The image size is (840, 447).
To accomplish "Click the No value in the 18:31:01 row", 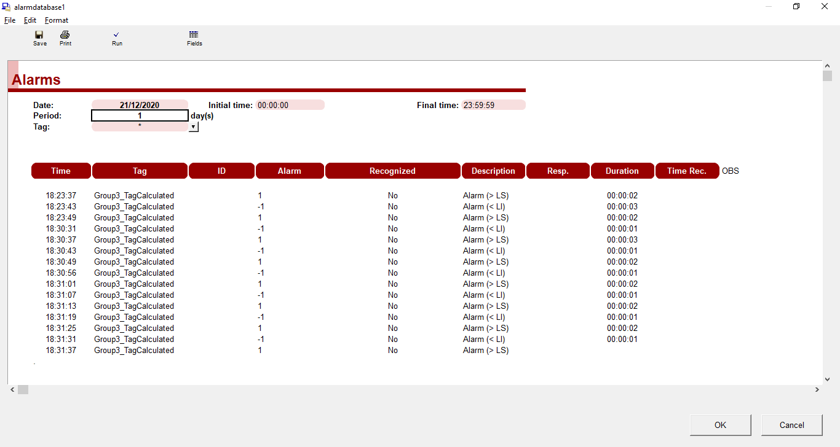I will [x=392, y=284].
